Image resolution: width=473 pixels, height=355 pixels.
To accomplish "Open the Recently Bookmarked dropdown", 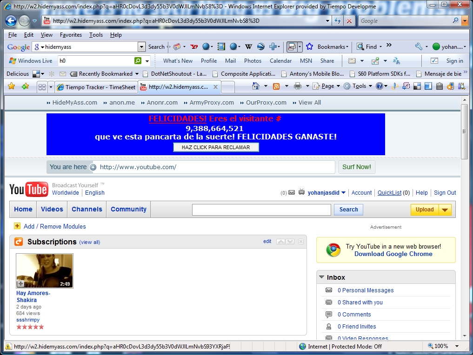I will point(137,74).
